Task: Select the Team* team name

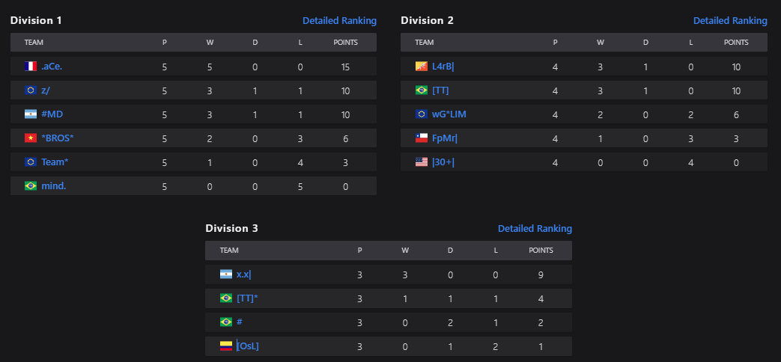Action: click(55, 162)
